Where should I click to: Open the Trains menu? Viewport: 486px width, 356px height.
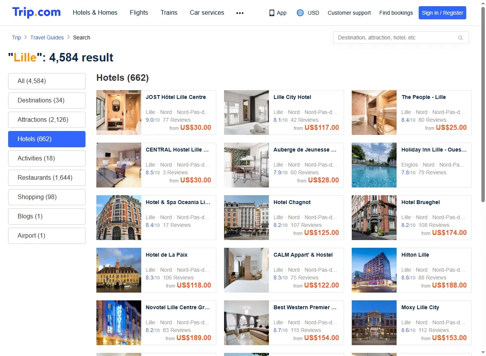point(169,12)
